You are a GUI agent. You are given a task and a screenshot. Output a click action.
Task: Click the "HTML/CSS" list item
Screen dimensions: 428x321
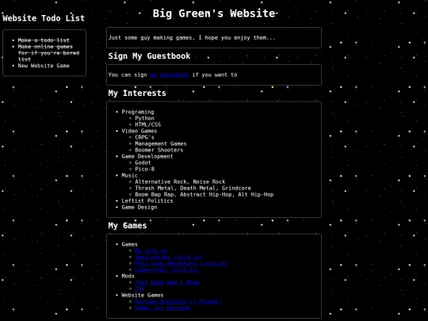148,124
